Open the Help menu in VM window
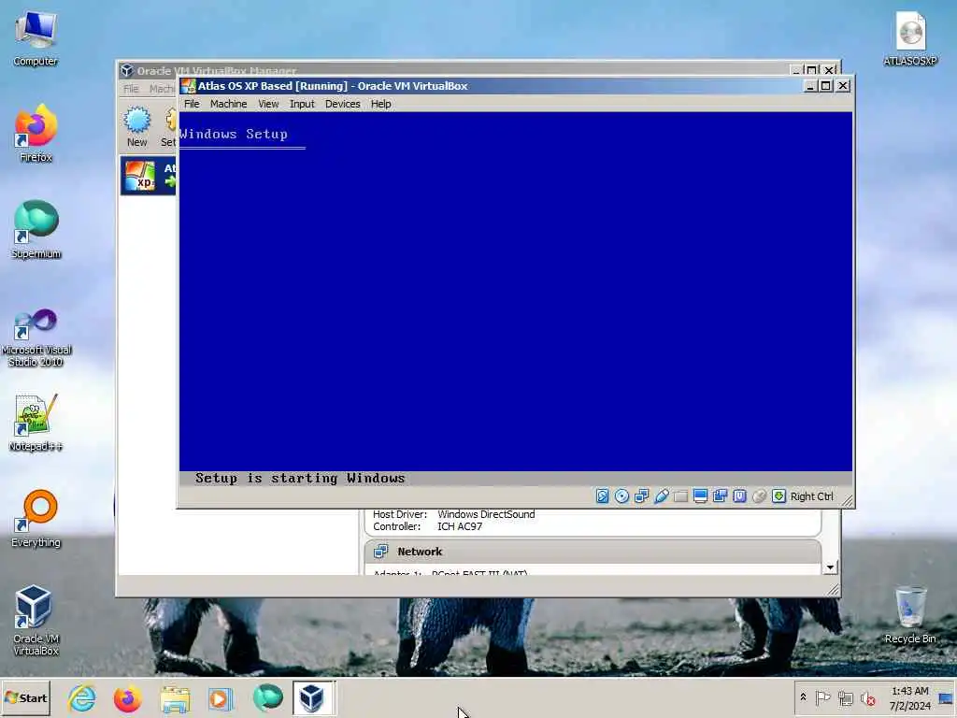 click(381, 104)
